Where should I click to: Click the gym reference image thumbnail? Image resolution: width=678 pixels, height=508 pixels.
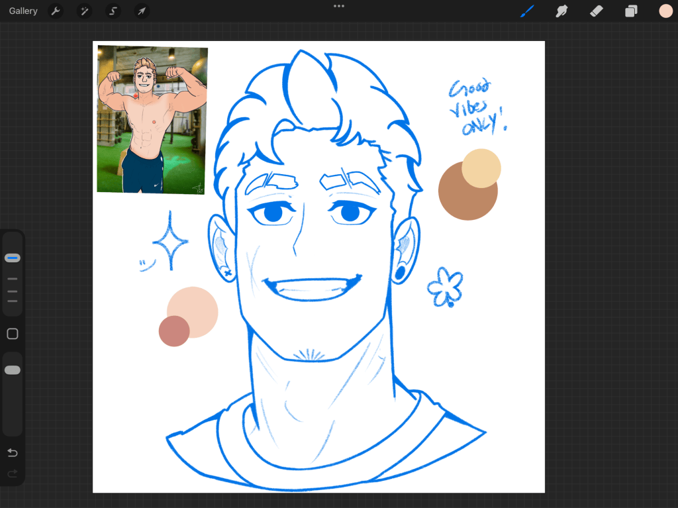152,119
